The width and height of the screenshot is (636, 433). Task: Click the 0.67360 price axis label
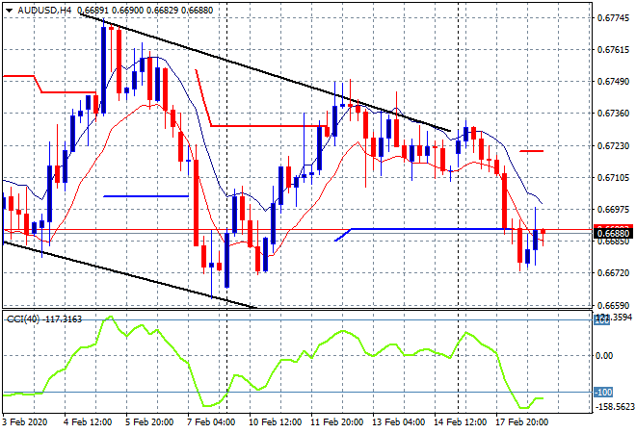[x=614, y=113]
